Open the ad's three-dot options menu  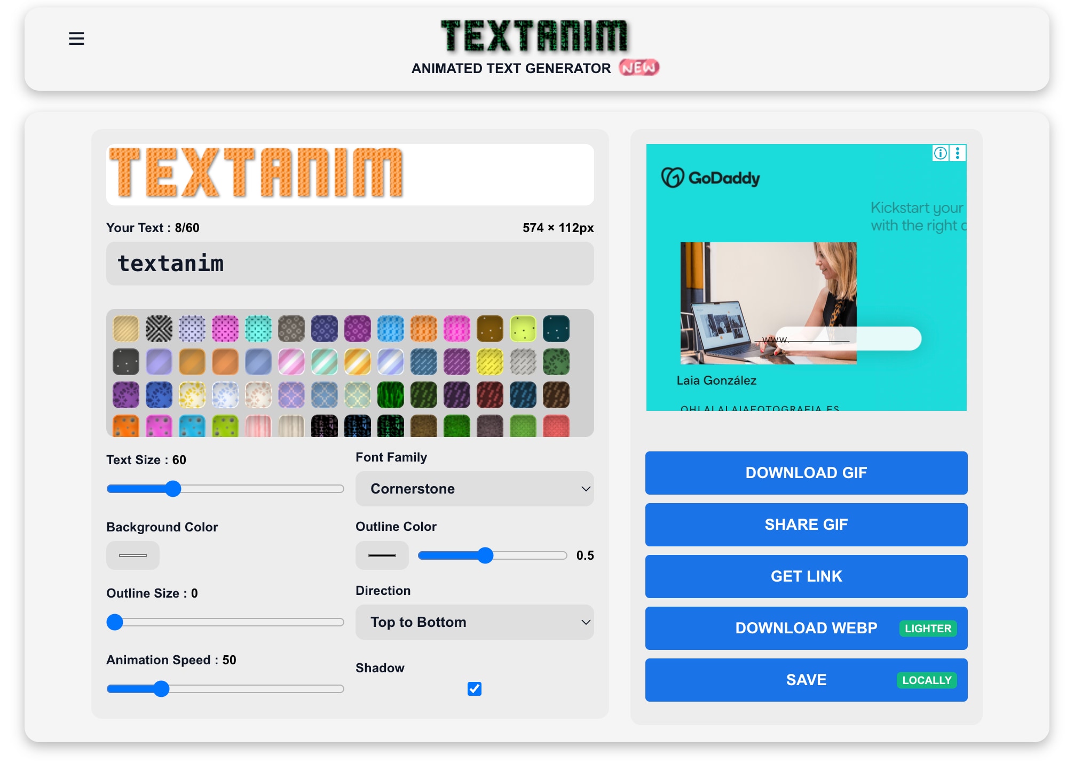click(958, 153)
